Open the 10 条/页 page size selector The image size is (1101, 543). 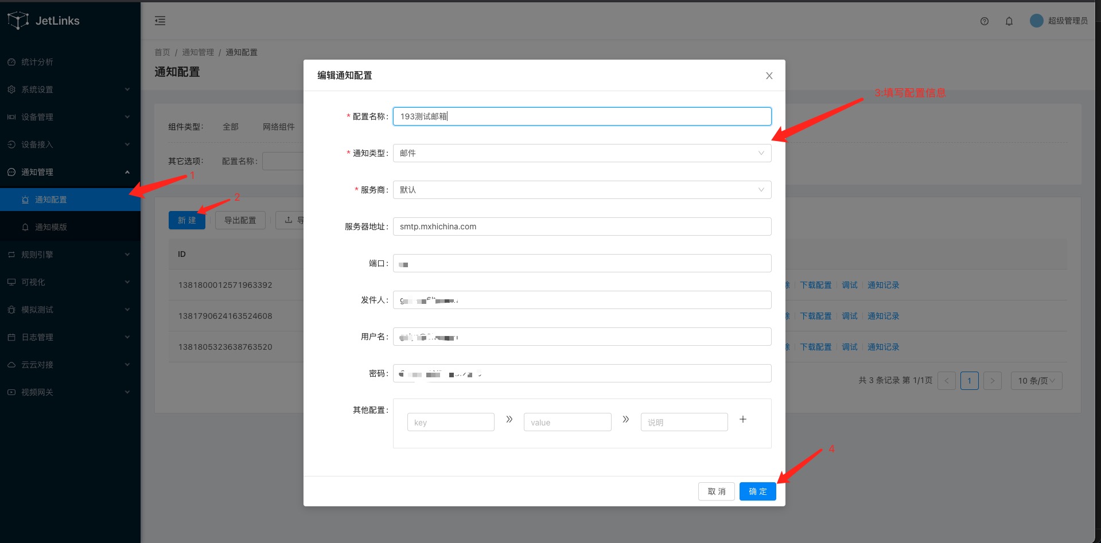[1036, 380]
